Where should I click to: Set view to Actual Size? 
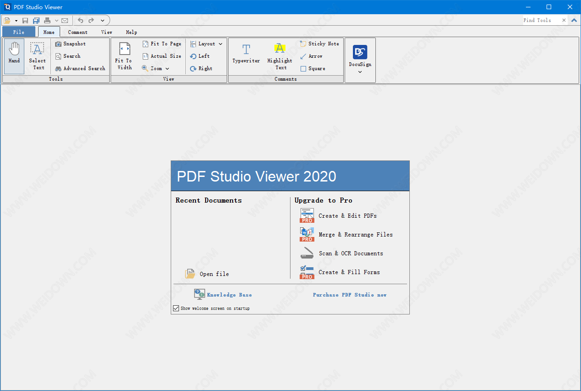click(162, 56)
